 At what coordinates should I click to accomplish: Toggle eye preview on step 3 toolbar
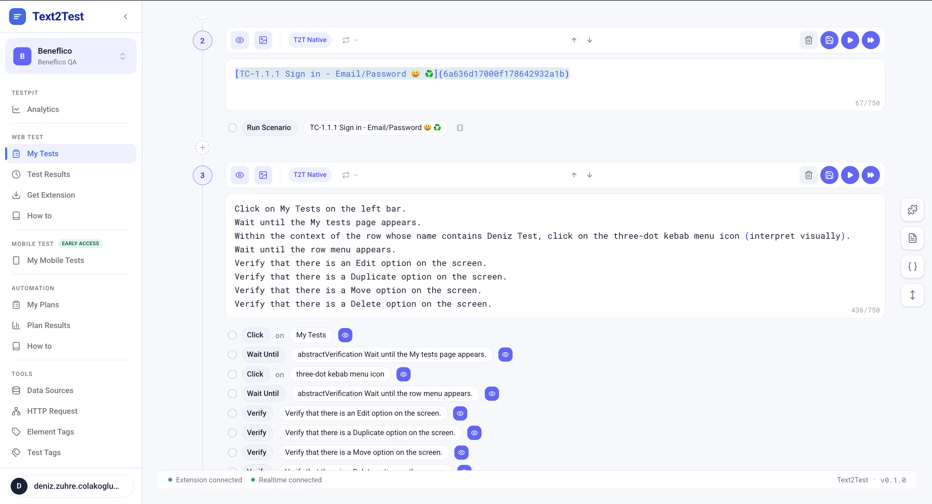(240, 175)
